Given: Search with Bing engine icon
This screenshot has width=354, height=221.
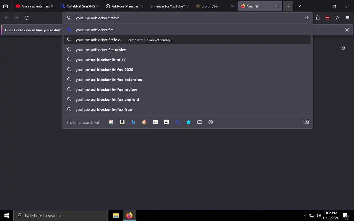Looking at the screenshot, I should pyautogui.click(x=133, y=122).
